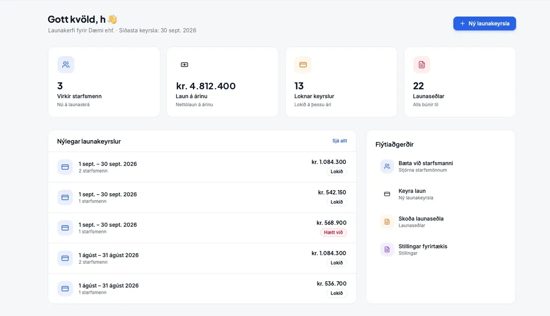Click the Virkir starfsmenn label
550x316 pixels.
click(79, 96)
